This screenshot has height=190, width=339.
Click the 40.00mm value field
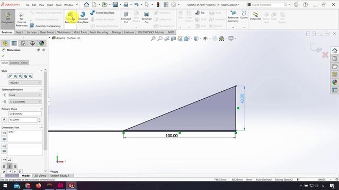coord(23,120)
